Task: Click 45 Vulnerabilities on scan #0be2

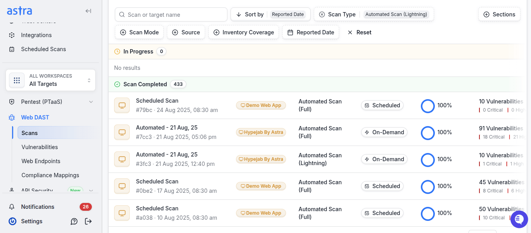Action: tap(502, 182)
